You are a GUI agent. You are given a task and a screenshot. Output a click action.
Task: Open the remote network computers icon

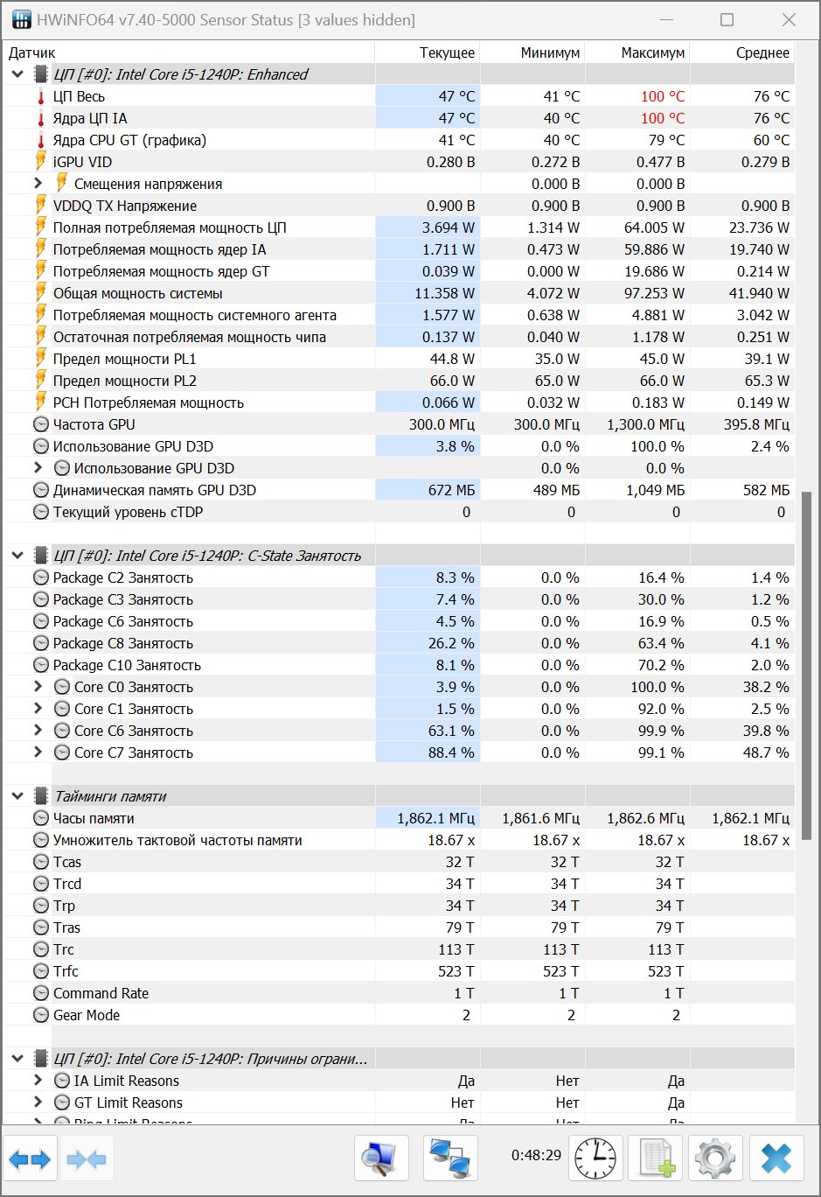click(x=451, y=1159)
